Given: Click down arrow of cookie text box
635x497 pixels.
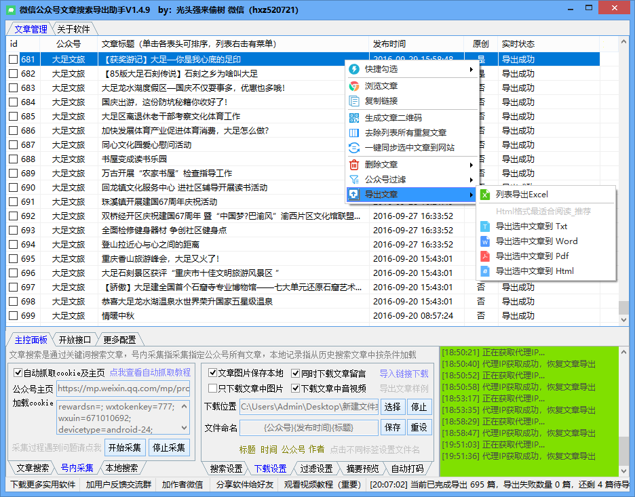Looking at the screenshot, I should coord(185,428).
